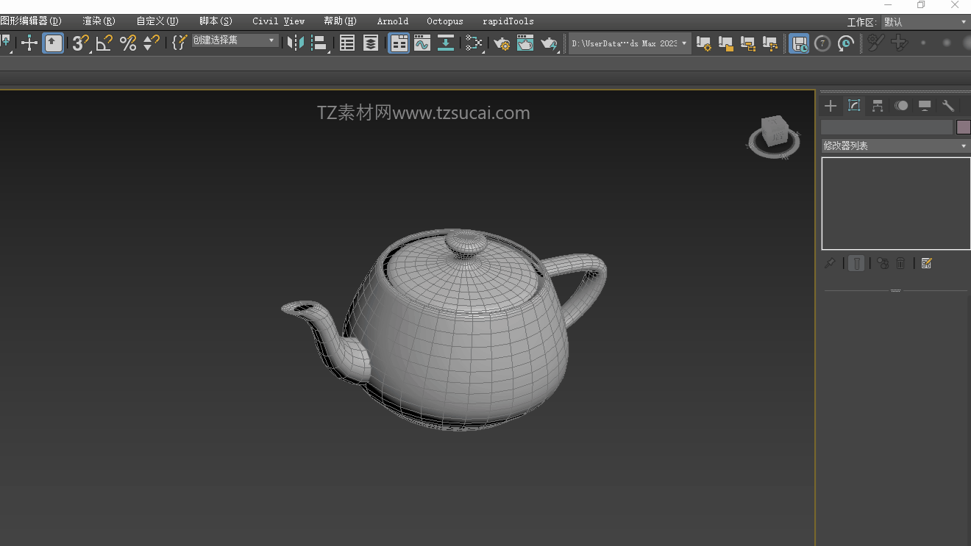Click the object name input field

(x=886, y=127)
